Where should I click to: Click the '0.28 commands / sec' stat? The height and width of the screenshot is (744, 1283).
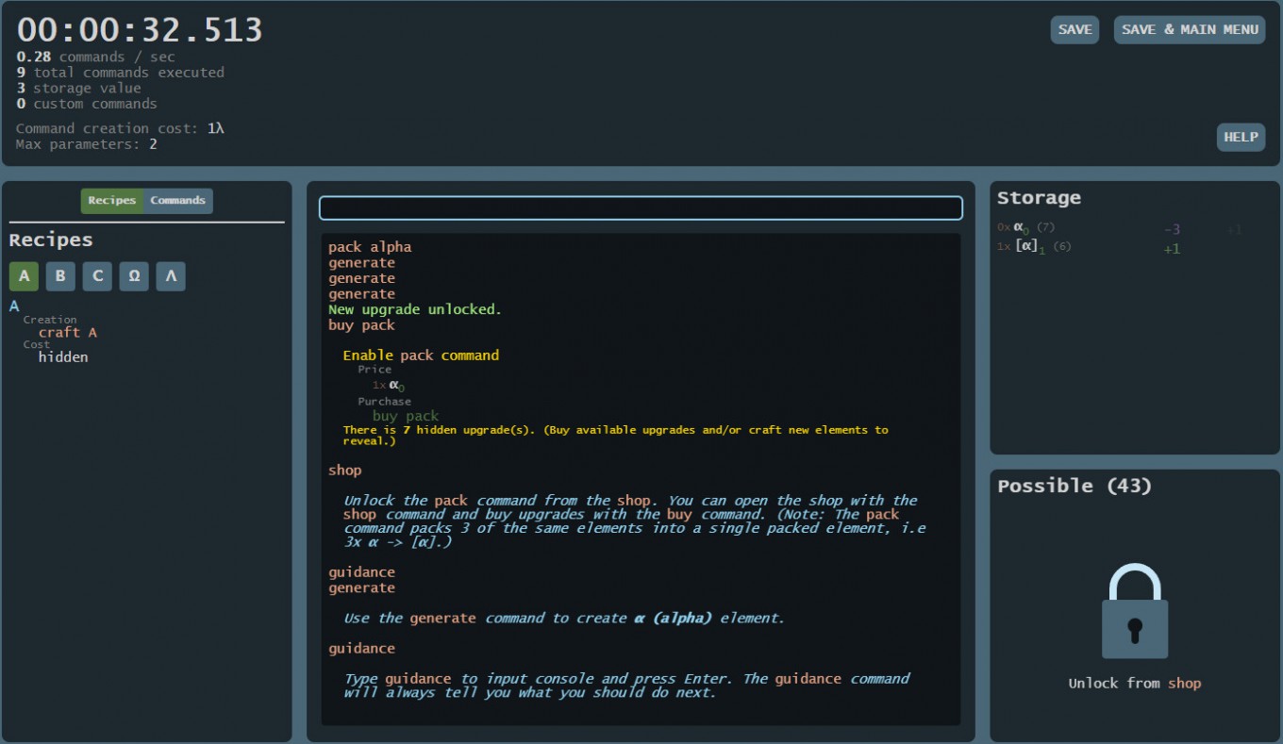click(x=96, y=57)
